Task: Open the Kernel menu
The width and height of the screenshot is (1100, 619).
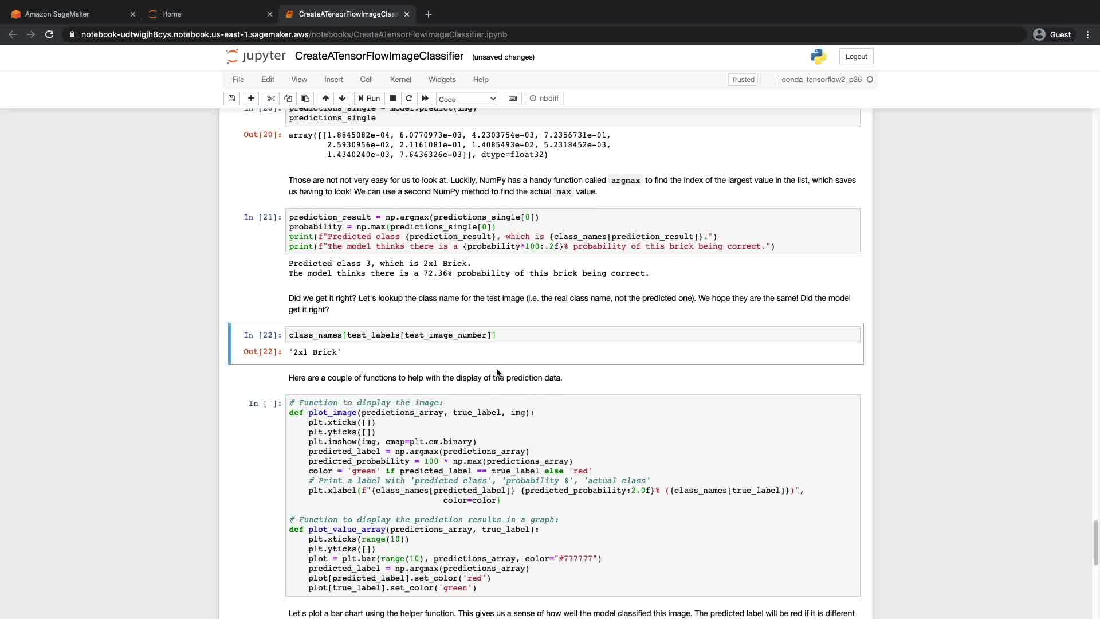Action: [x=400, y=80]
